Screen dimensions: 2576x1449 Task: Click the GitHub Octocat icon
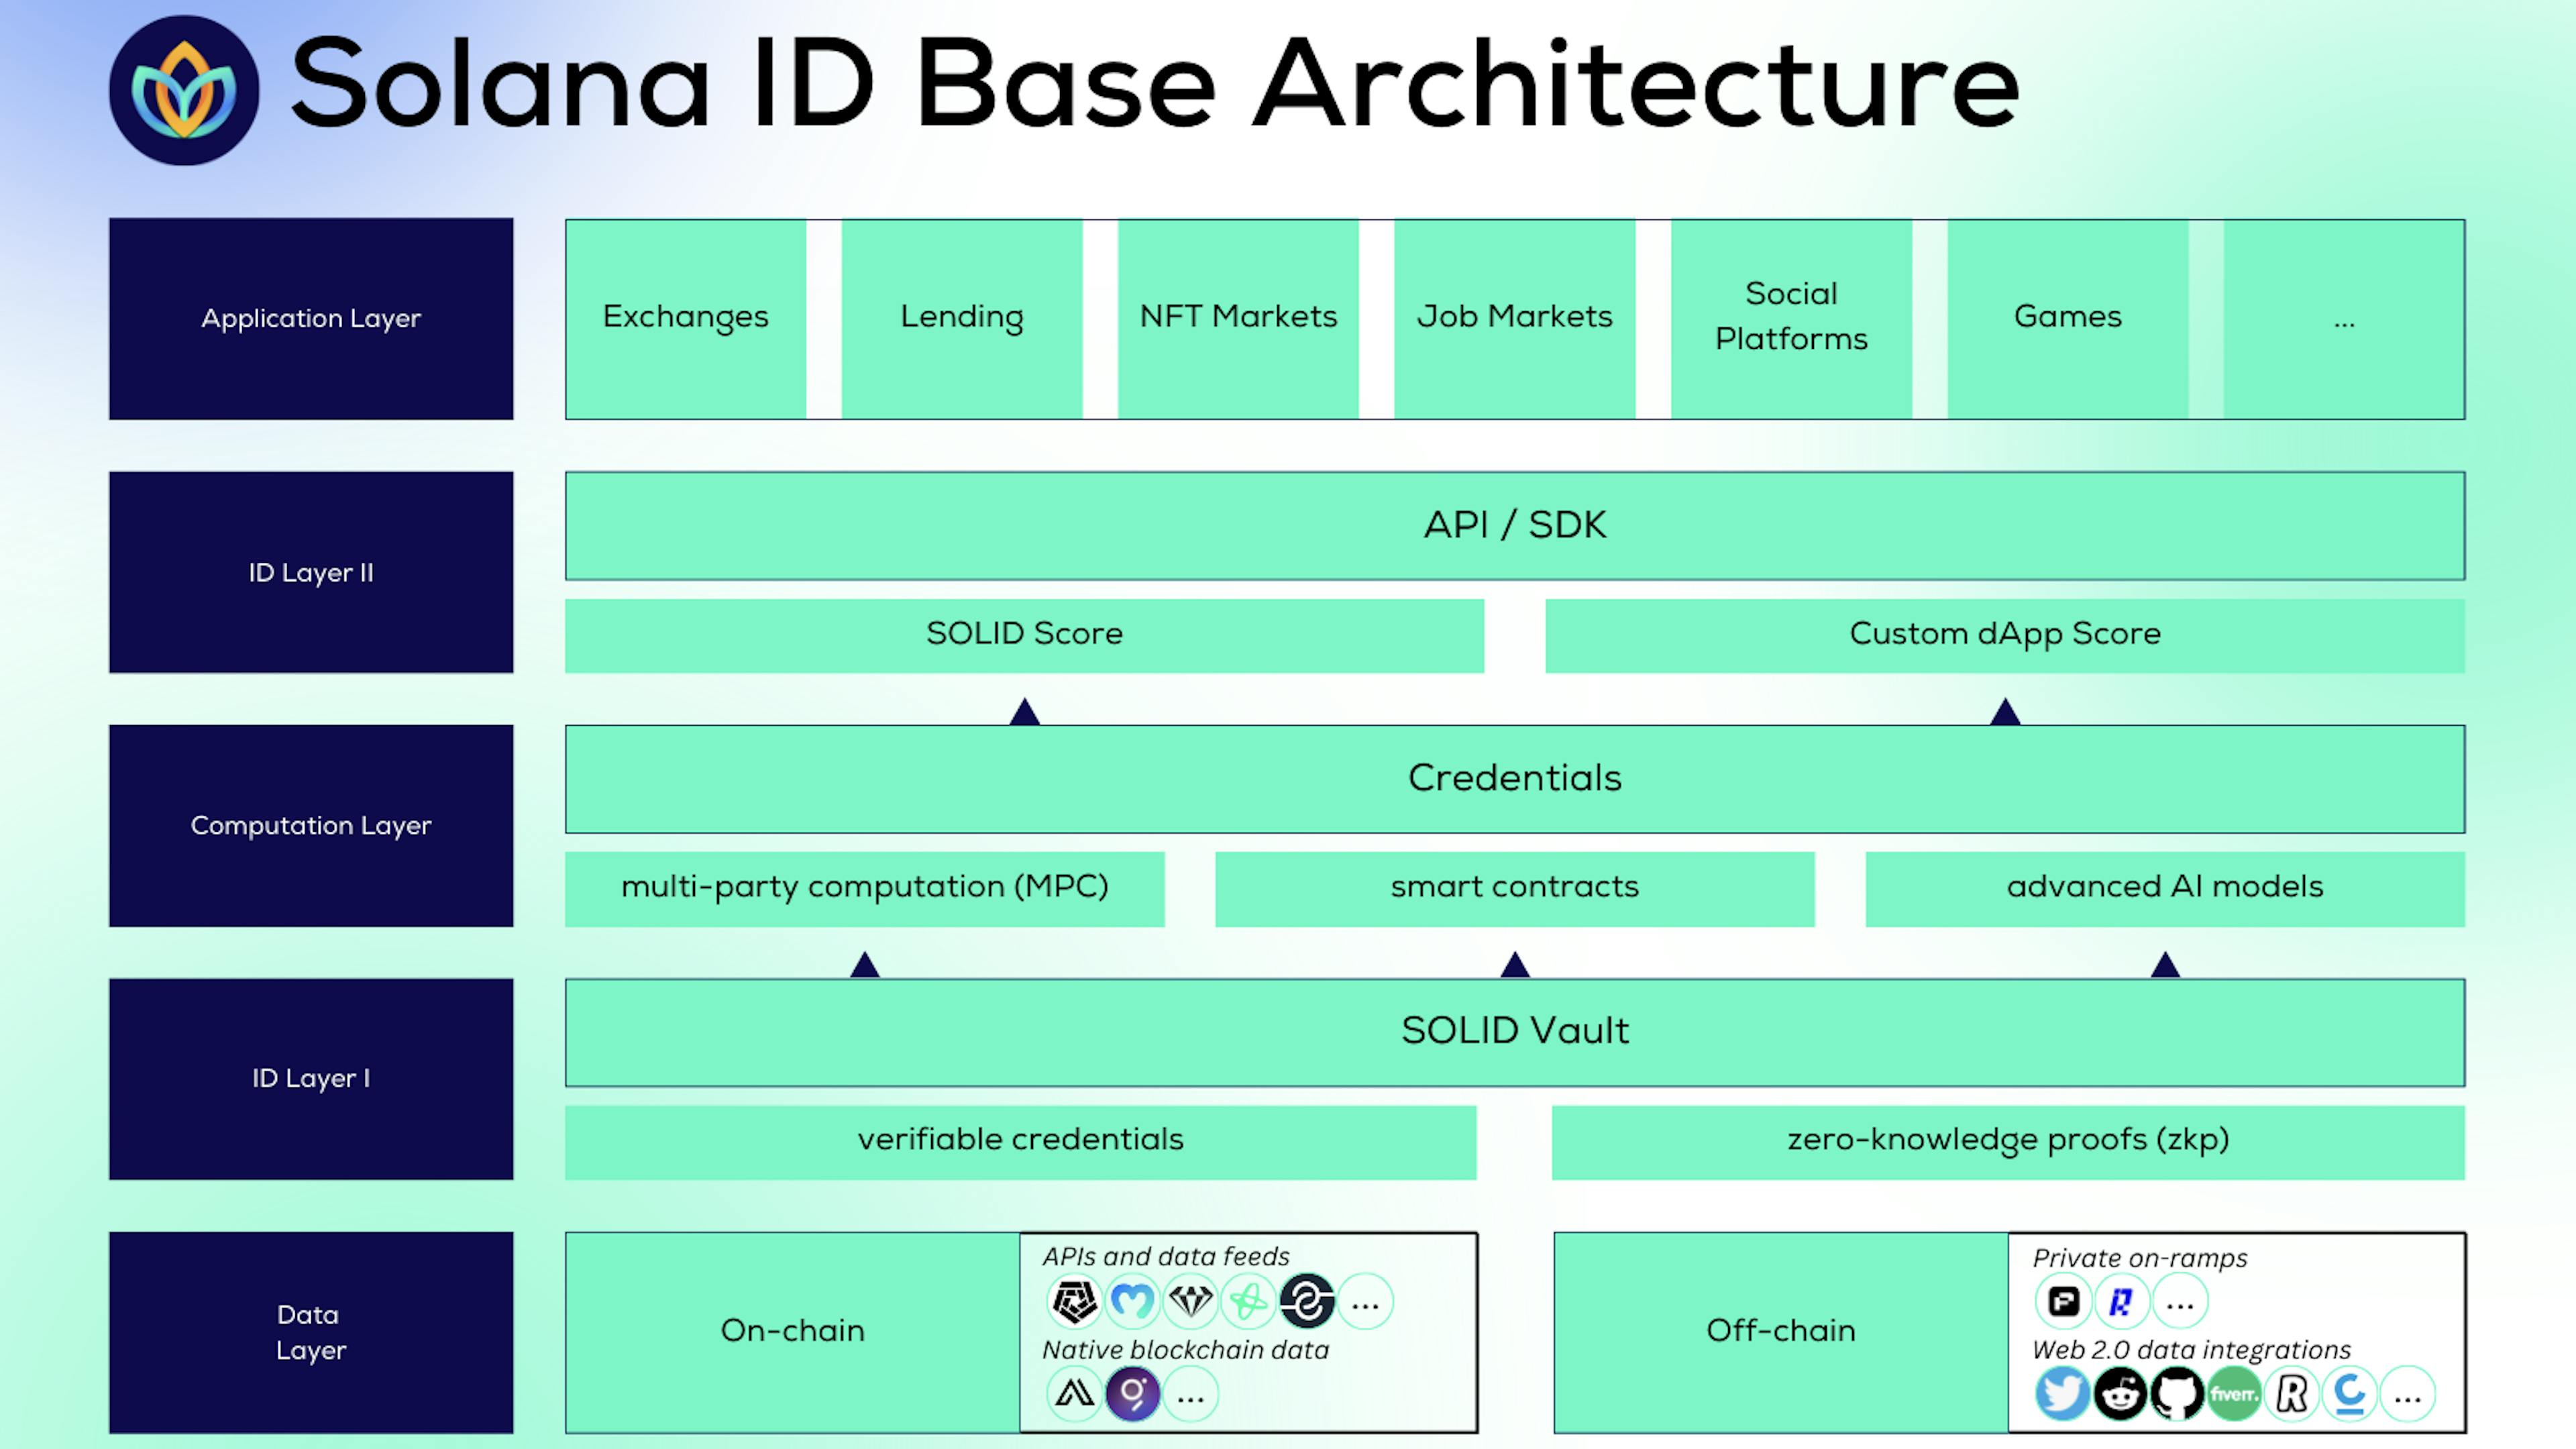(2177, 1393)
